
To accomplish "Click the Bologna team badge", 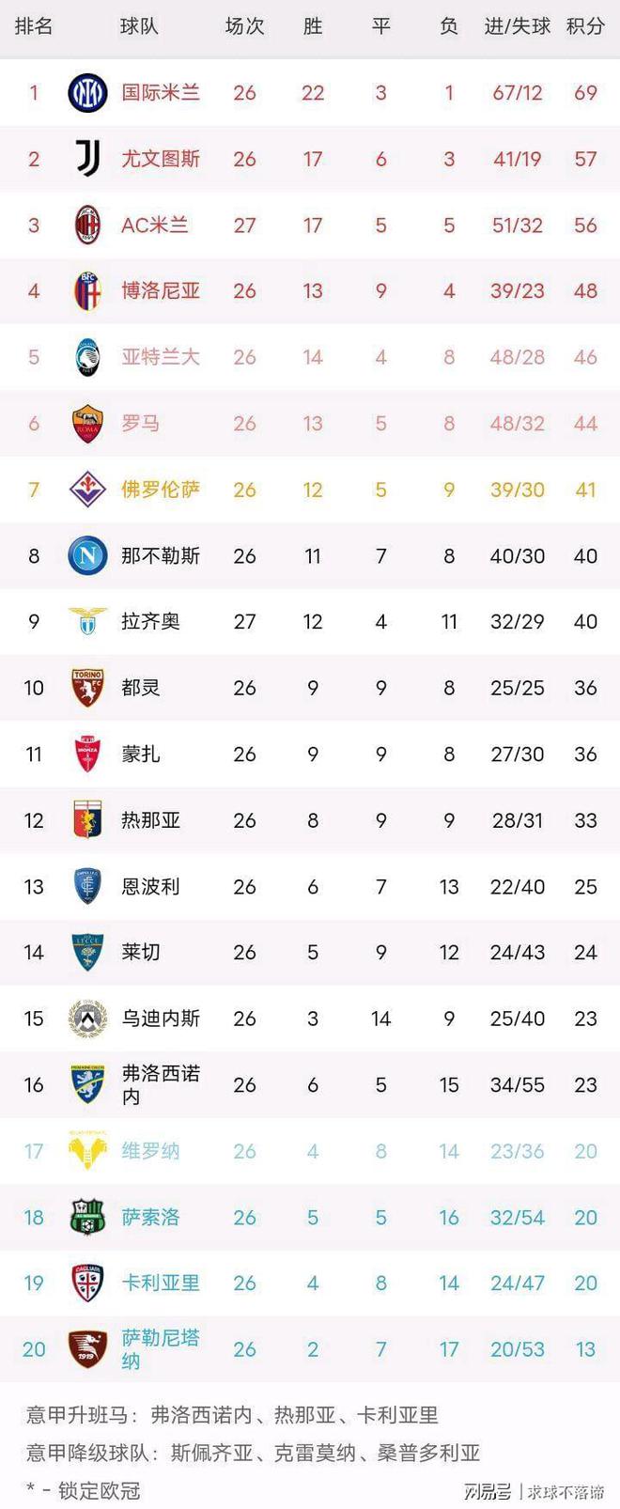I will (x=87, y=291).
